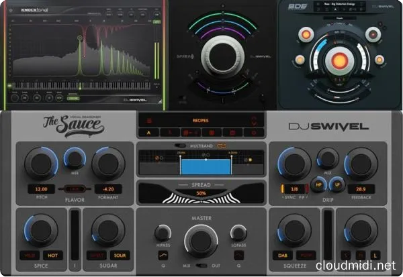Click the LP filter knob in Drip
403x277 pixels.
(x=337, y=184)
